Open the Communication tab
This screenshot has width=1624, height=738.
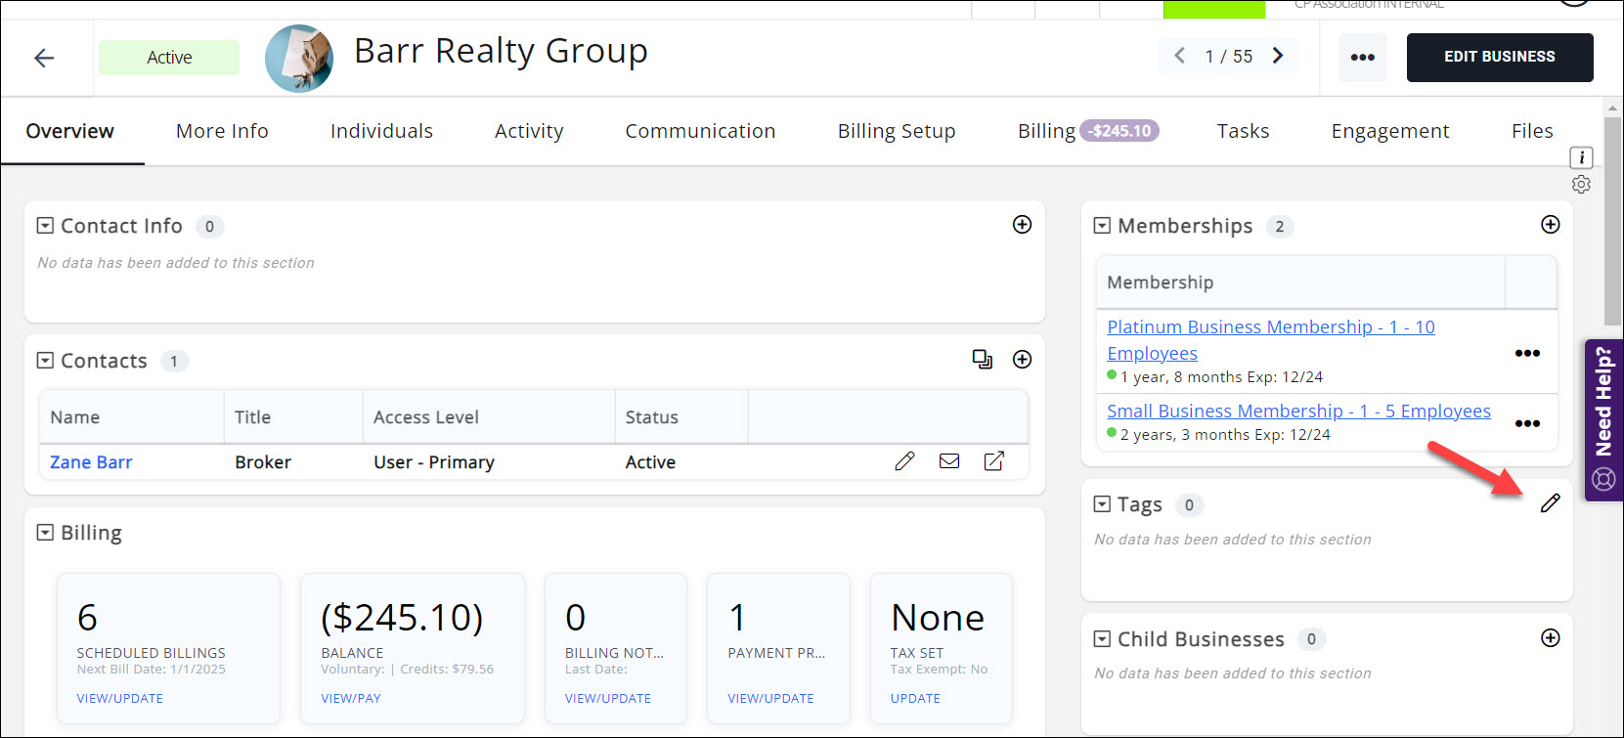click(700, 131)
